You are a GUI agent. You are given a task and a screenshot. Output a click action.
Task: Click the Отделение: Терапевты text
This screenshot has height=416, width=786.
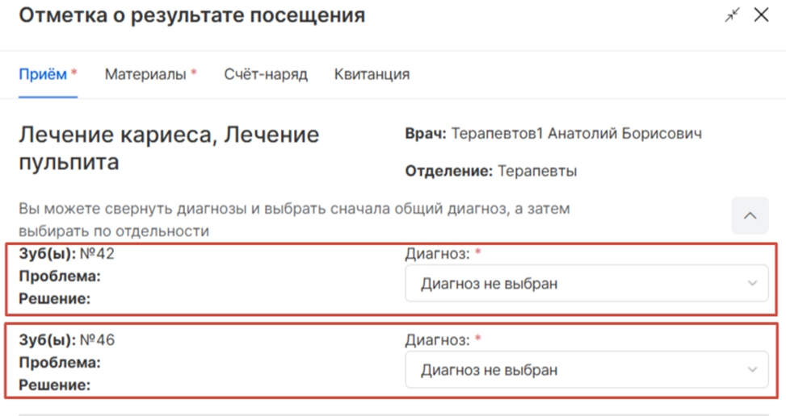pyautogui.click(x=490, y=171)
